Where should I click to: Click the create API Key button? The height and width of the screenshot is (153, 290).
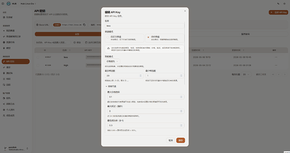tap(278, 12)
